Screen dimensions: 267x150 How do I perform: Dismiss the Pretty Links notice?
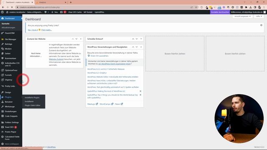pyautogui.click(x=261, y=25)
